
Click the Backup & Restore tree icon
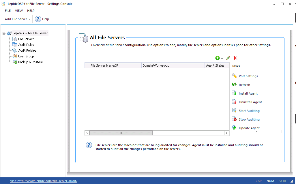pos(15,62)
